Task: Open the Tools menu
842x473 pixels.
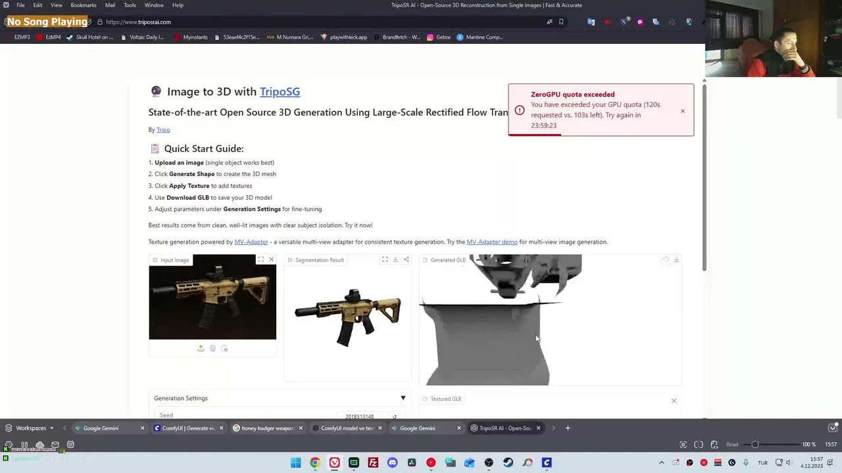Action: tap(130, 5)
